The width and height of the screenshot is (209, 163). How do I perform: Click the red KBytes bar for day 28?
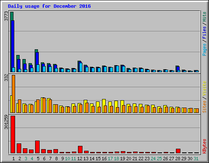[x=178, y=151]
